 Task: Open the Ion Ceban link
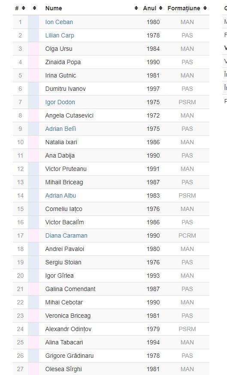point(59,22)
